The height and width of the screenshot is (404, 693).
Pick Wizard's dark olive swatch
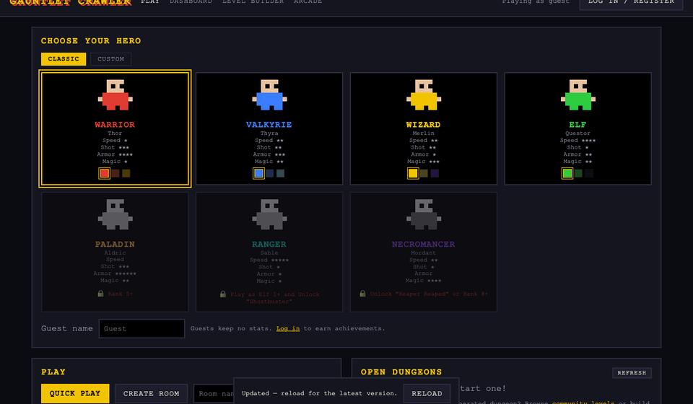click(x=424, y=173)
